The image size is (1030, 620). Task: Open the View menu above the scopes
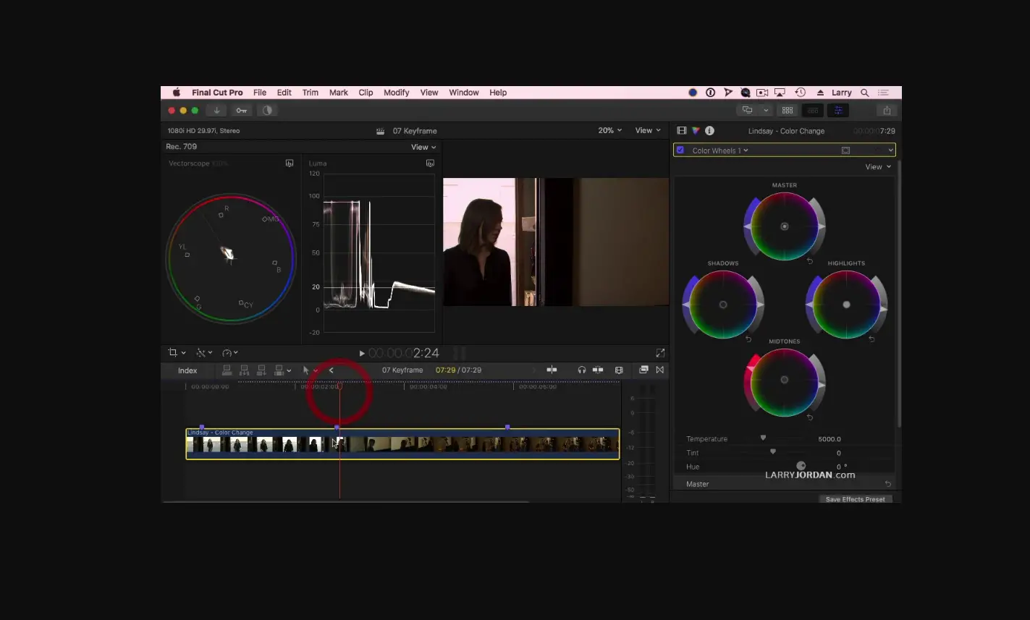422,146
